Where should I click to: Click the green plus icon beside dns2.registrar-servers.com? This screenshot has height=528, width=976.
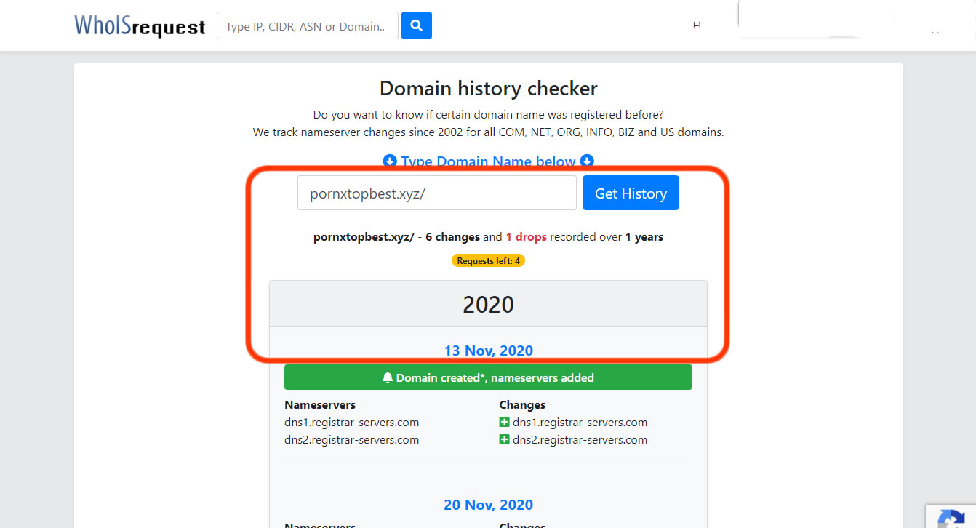[x=504, y=439]
